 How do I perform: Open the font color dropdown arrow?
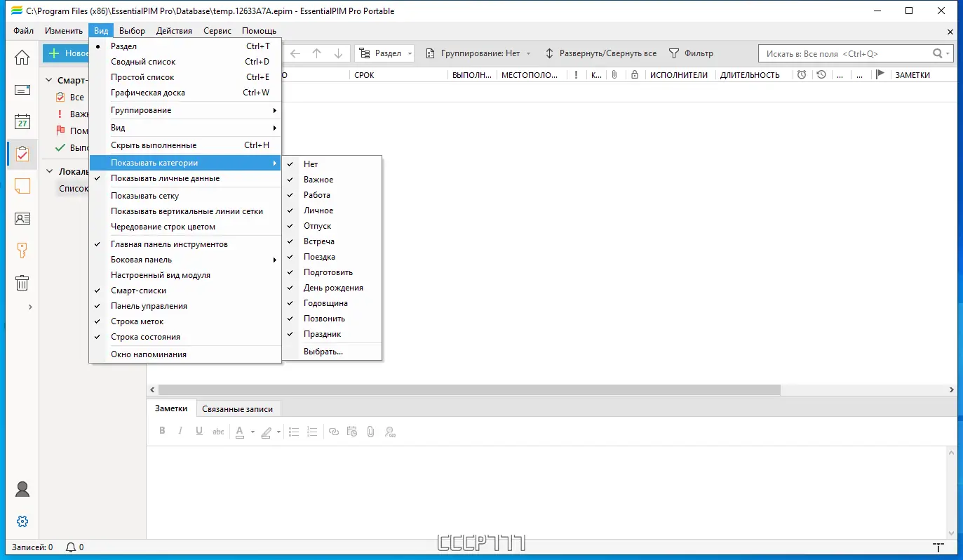pyautogui.click(x=252, y=432)
